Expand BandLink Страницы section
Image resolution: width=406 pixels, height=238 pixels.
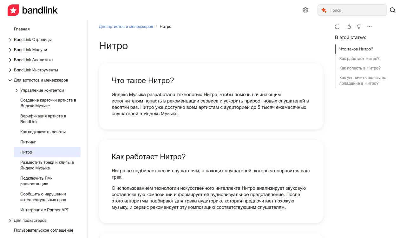pyautogui.click(x=10, y=40)
